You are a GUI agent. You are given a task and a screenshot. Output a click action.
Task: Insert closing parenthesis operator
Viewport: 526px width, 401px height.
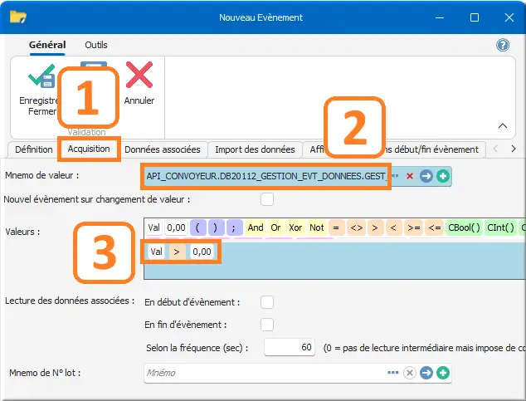tap(216, 227)
